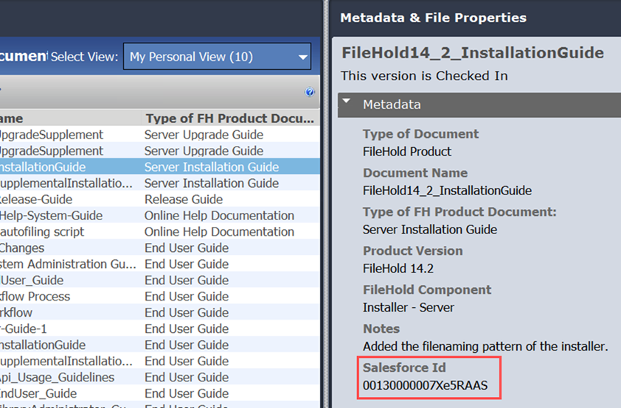Select the Help-System-Guide row
Screen dimensions: 621x408
point(159,216)
